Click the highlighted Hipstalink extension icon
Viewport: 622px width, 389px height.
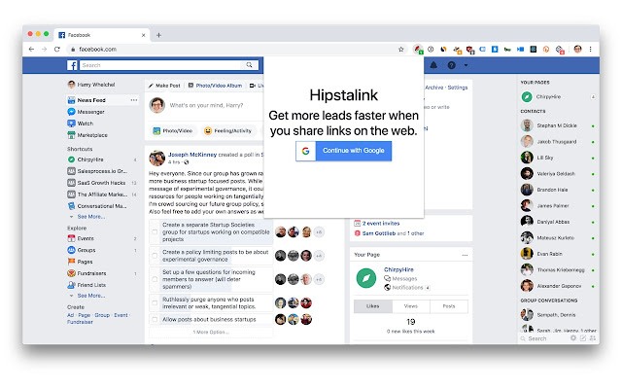click(x=418, y=50)
